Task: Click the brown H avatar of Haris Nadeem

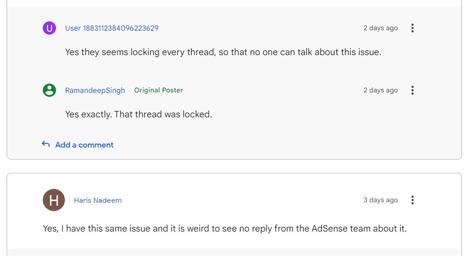Action: click(x=54, y=200)
